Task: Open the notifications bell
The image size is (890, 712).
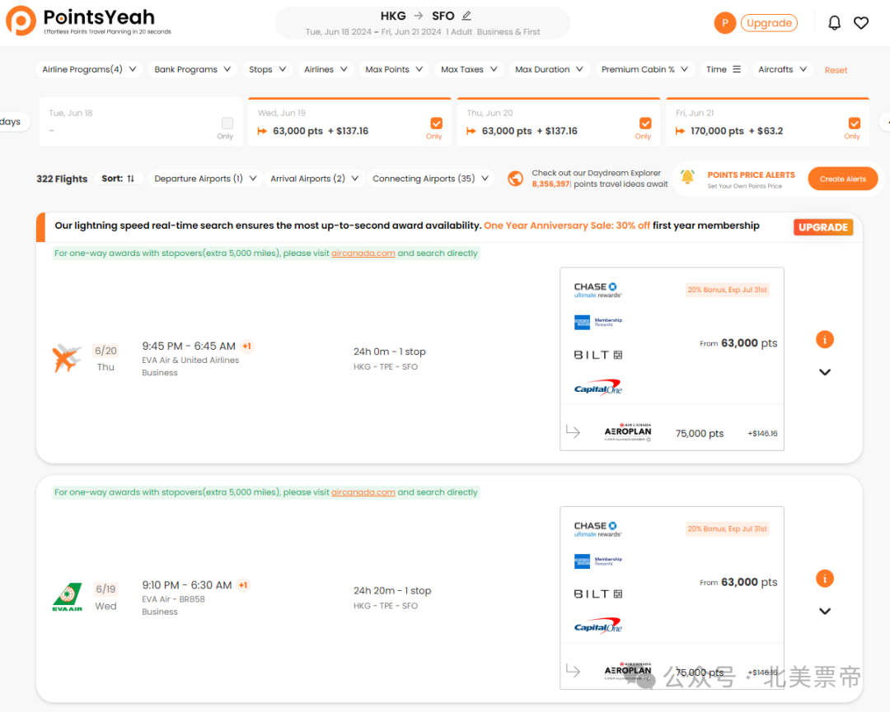Action: (x=834, y=23)
